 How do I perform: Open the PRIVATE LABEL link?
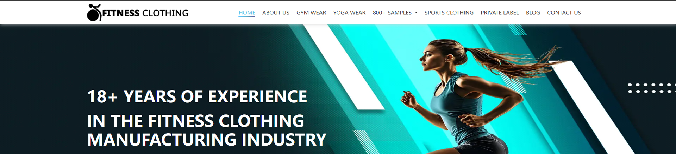point(500,13)
